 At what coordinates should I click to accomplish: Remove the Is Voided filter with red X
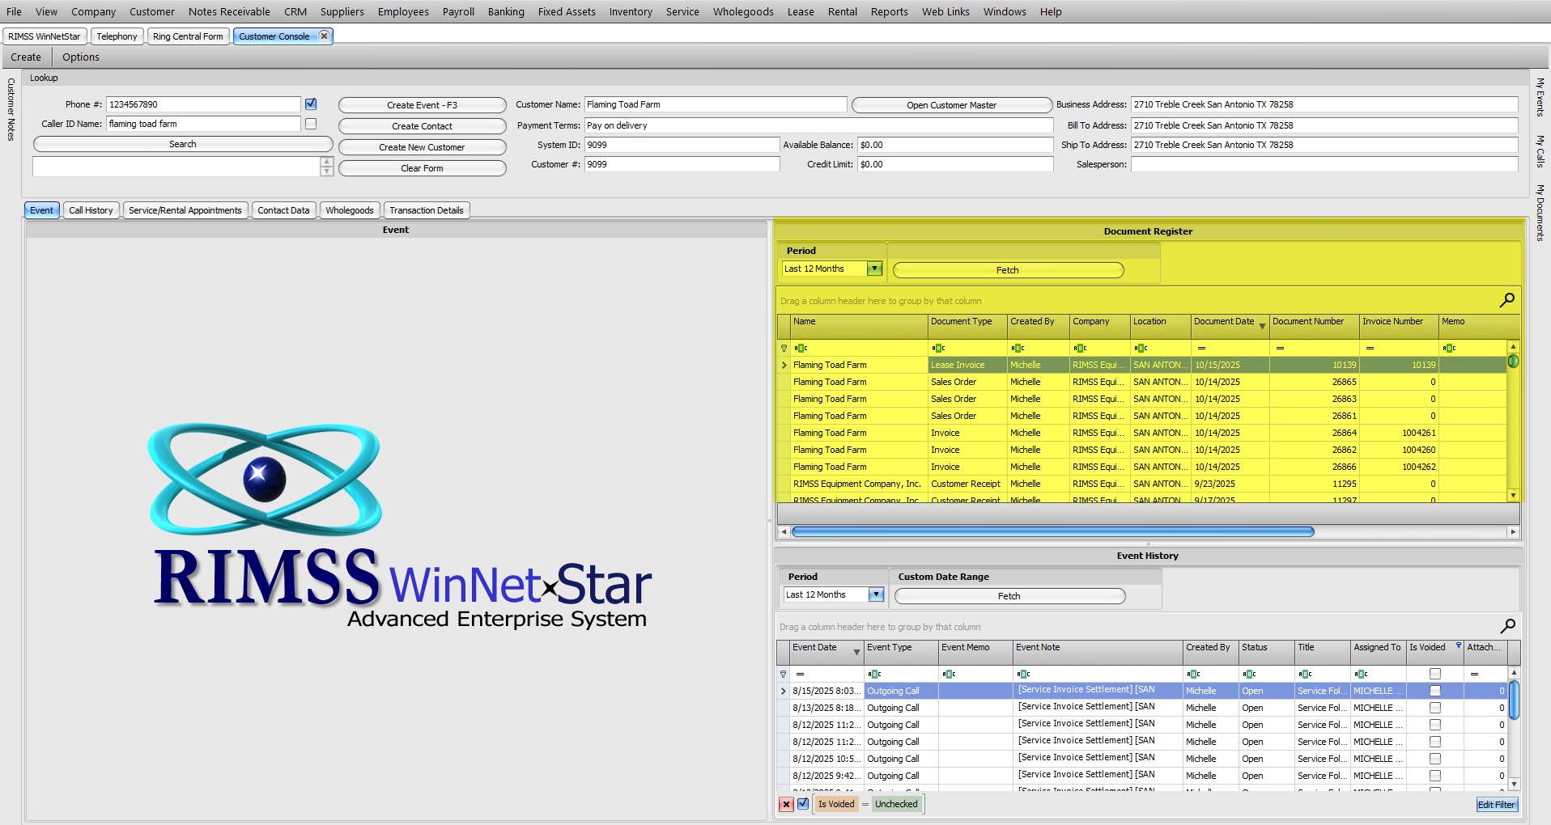(786, 804)
